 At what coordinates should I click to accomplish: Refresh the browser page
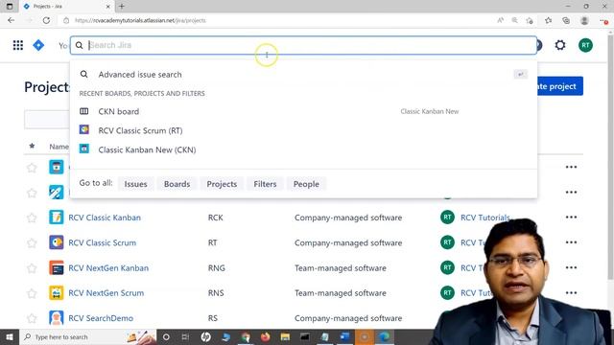(x=46, y=20)
